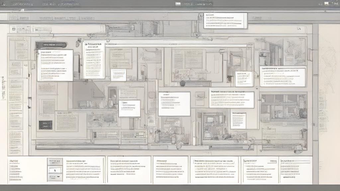Select the last page thumbnail in the left sidebar
Screen dimensions: 340x191
[16, 143]
